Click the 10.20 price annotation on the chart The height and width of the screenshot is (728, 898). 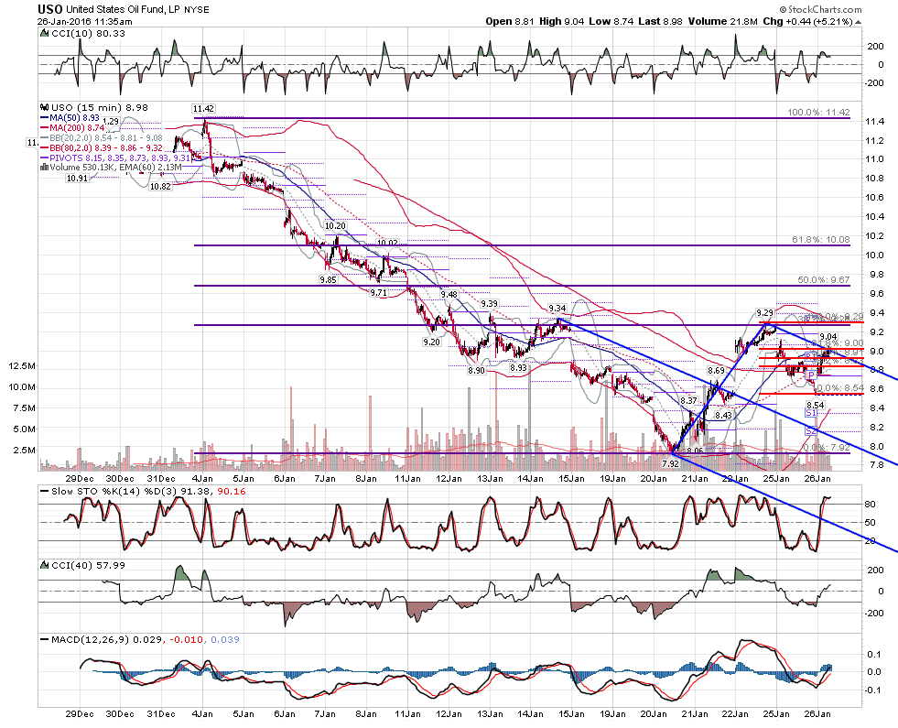[x=335, y=226]
